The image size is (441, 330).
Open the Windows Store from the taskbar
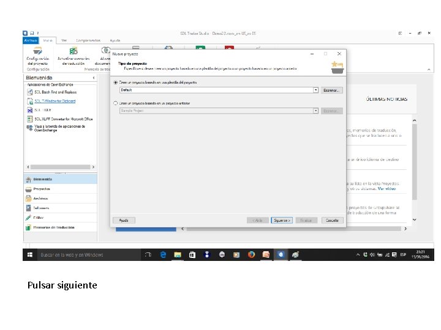click(x=192, y=255)
